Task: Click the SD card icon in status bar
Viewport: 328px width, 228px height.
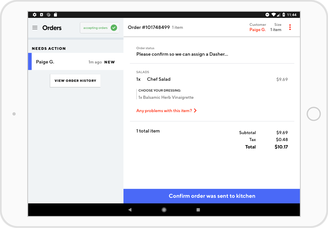Action: click(55, 15)
